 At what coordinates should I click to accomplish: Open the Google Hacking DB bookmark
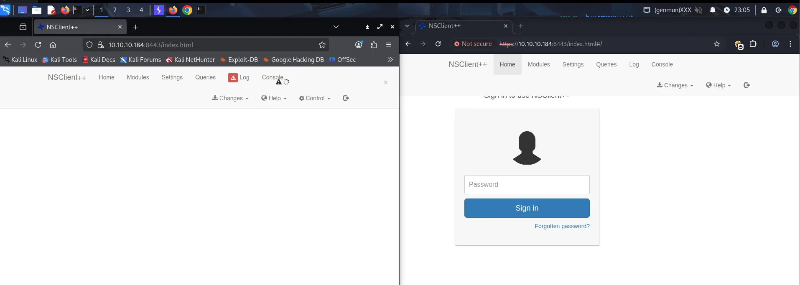coord(293,60)
